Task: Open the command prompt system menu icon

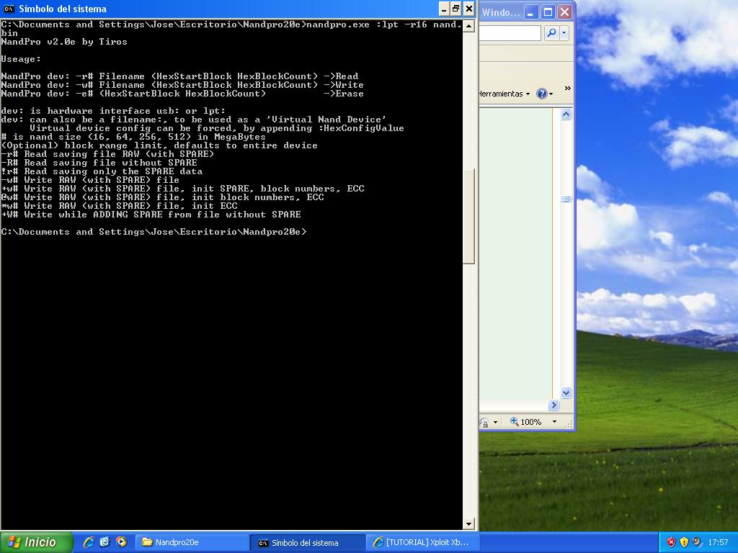Action: [x=9, y=9]
